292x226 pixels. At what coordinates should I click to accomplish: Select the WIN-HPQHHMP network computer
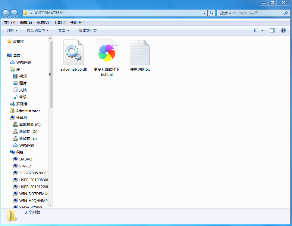click(x=30, y=200)
